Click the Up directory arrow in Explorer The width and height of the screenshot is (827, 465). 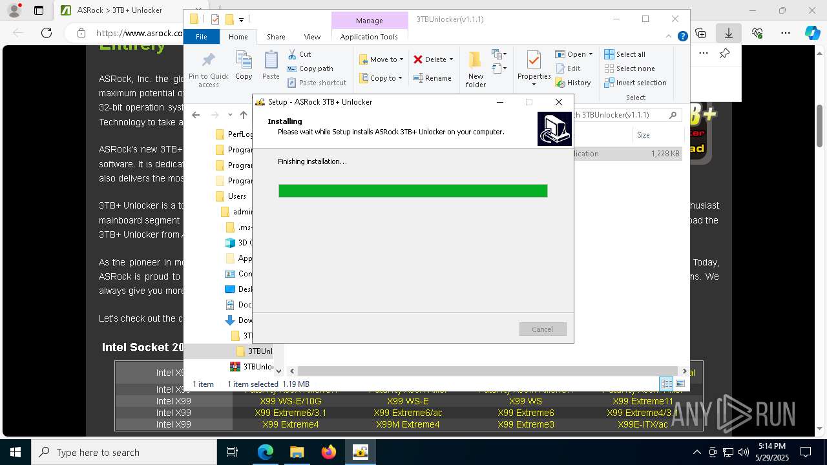[x=244, y=115]
